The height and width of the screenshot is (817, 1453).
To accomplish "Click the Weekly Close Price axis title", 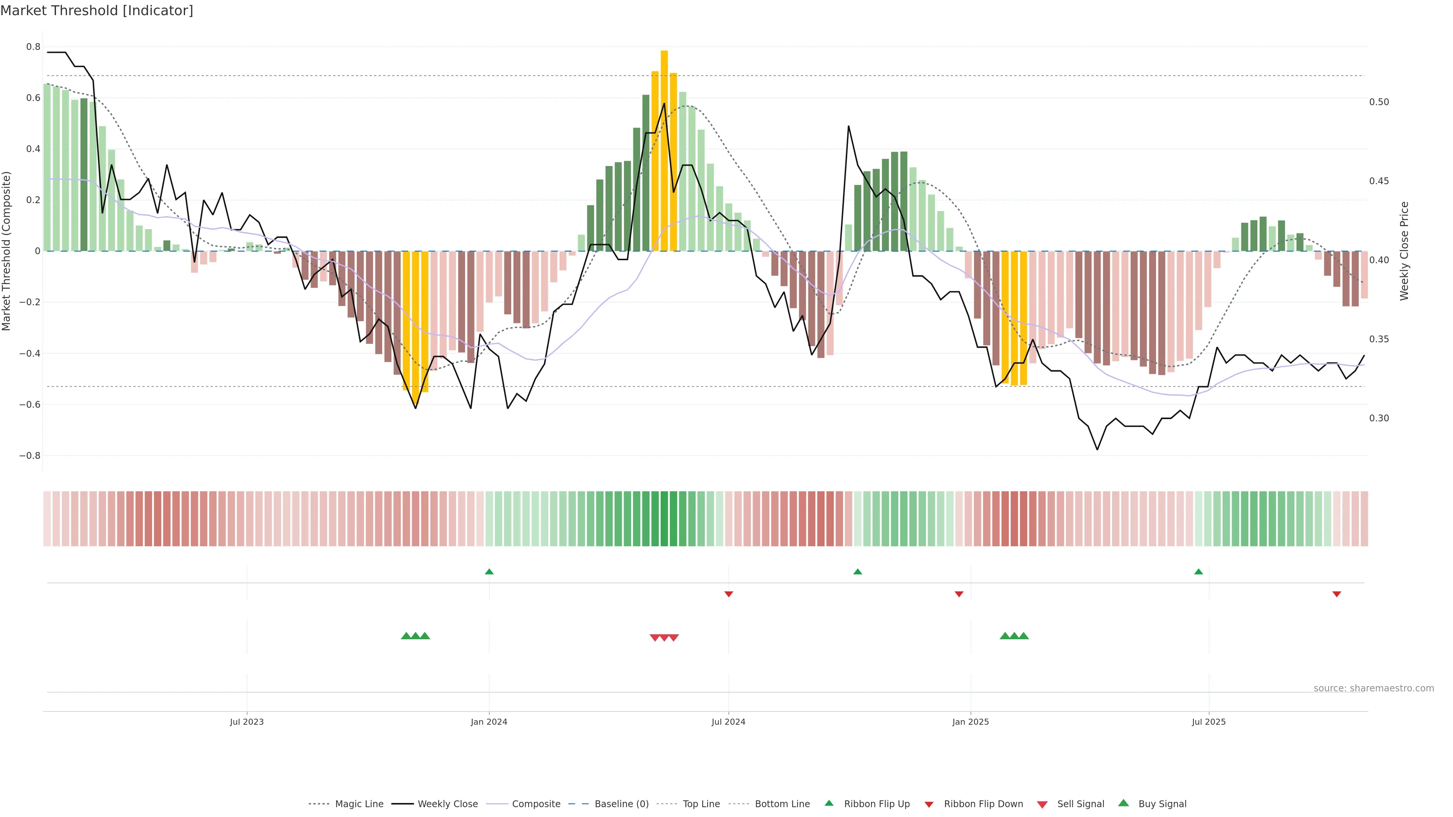I will (x=1404, y=251).
